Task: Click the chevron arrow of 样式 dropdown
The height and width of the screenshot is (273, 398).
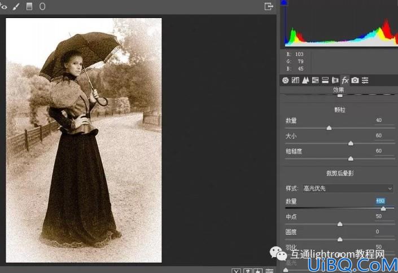Action: (x=390, y=188)
